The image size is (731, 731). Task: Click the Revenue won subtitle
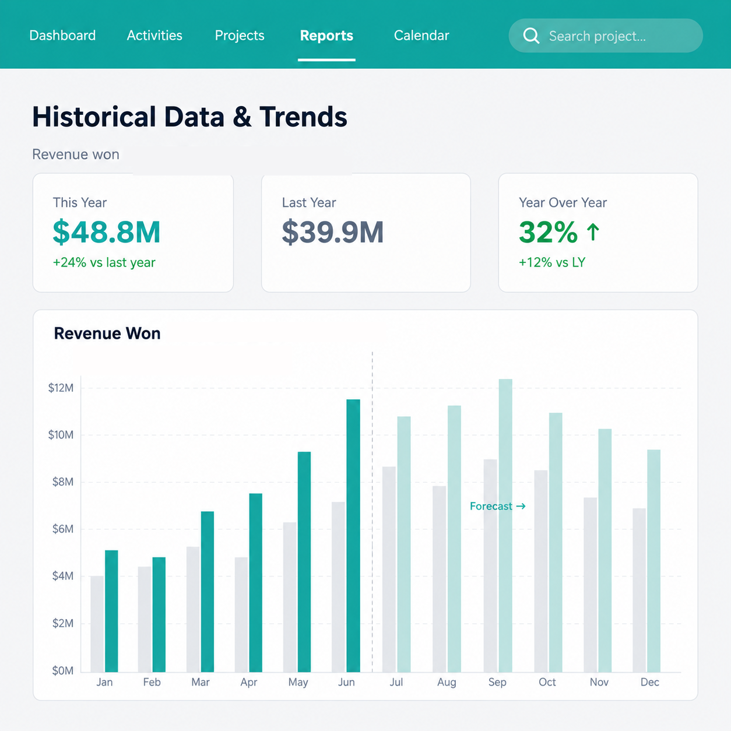click(x=76, y=154)
